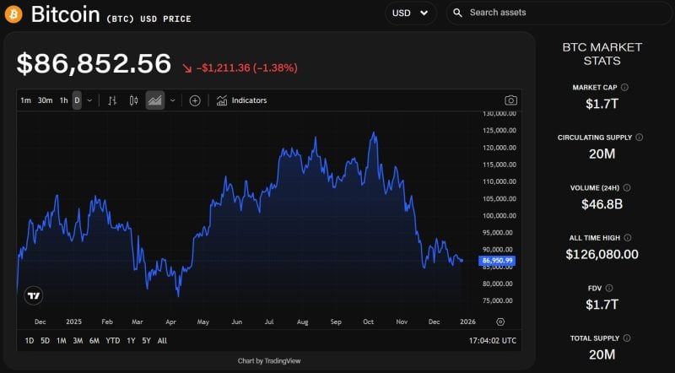Select the 5Y date range
The height and width of the screenshot is (373, 675).
coord(146,341)
